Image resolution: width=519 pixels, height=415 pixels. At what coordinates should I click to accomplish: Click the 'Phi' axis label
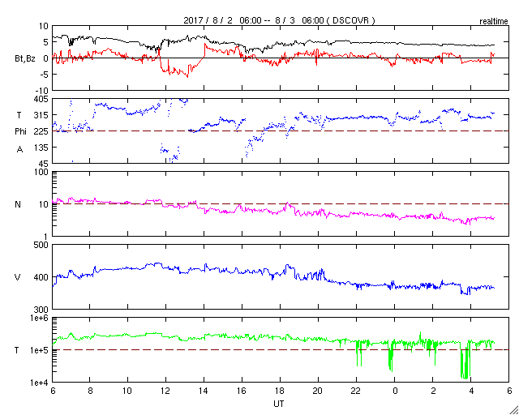click(x=20, y=132)
